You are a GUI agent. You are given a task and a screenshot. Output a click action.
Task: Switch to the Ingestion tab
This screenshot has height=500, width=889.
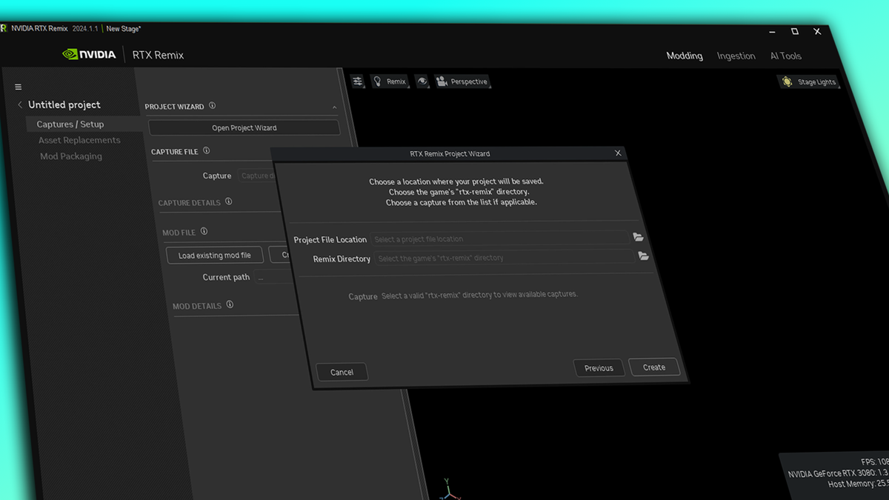coord(736,56)
